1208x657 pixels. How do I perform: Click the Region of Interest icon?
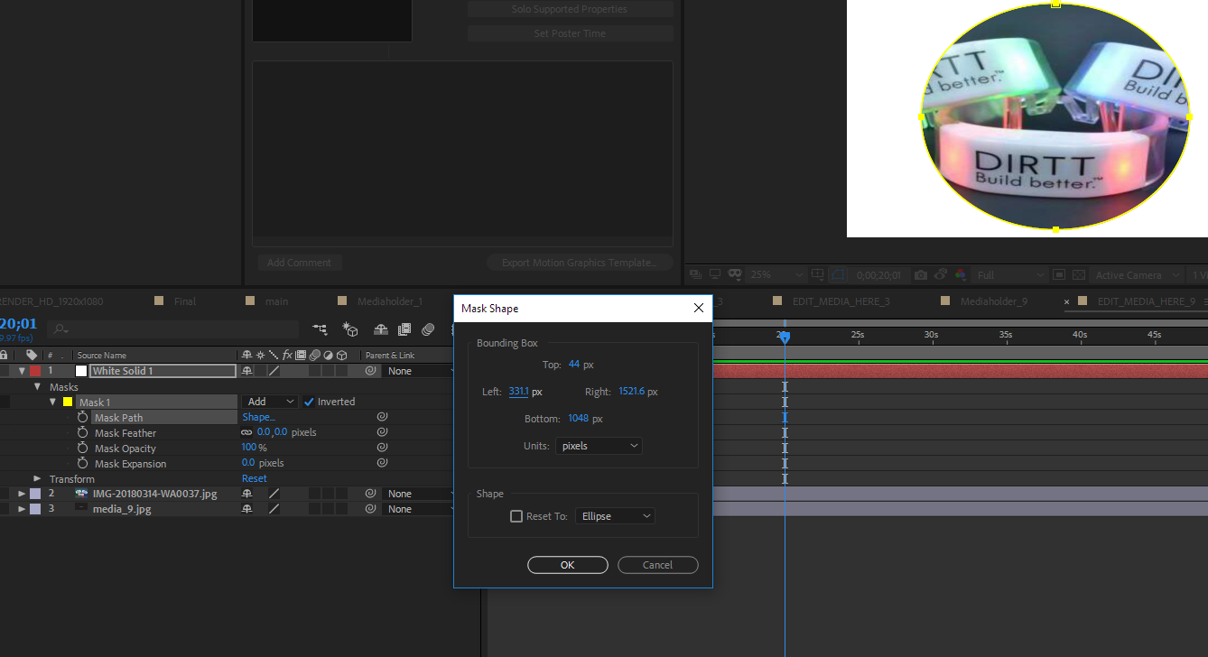(x=1060, y=275)
